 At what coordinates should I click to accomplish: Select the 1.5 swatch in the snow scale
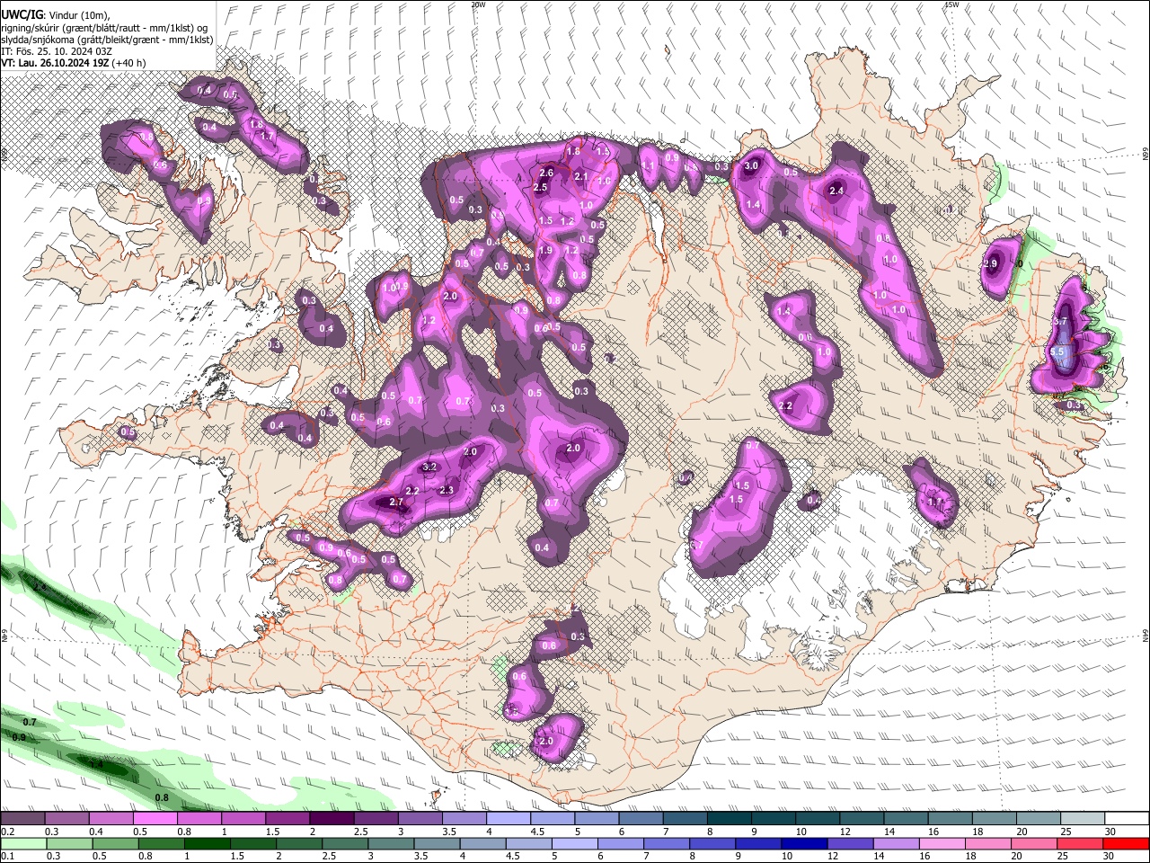click(287, 819)
